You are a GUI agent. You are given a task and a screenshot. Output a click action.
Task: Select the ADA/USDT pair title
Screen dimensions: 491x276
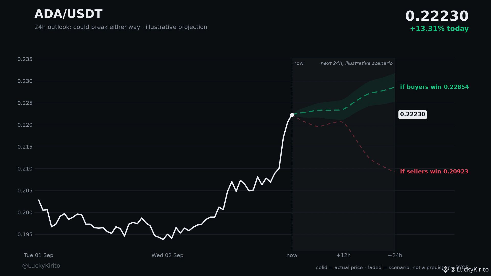(69, 14)
